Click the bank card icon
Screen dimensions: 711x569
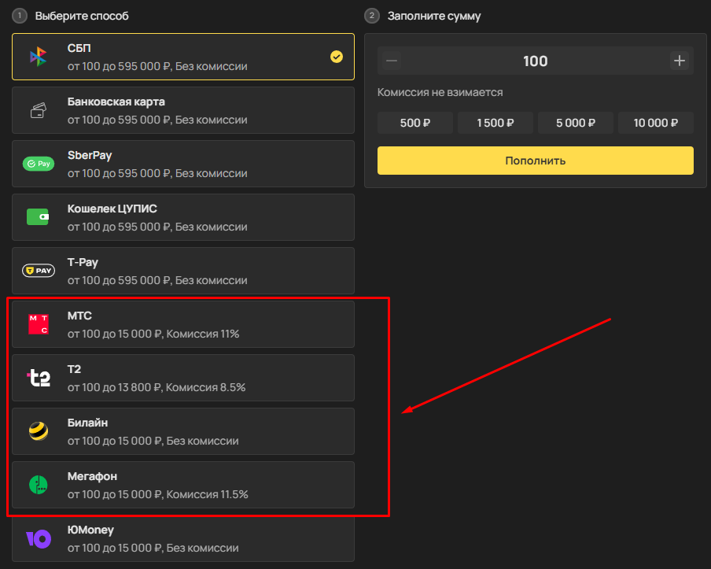[38, 110]
